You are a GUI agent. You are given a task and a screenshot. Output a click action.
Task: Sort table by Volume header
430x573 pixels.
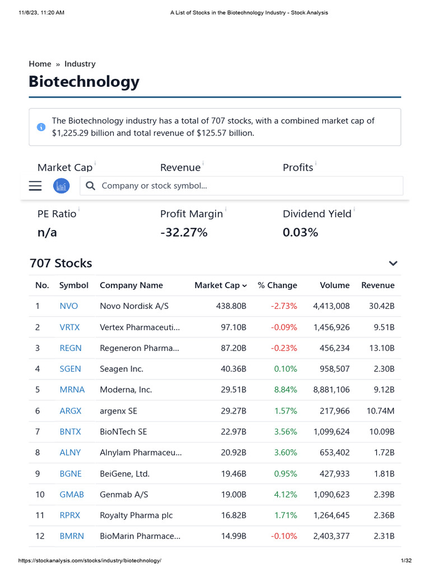point(335,285)
